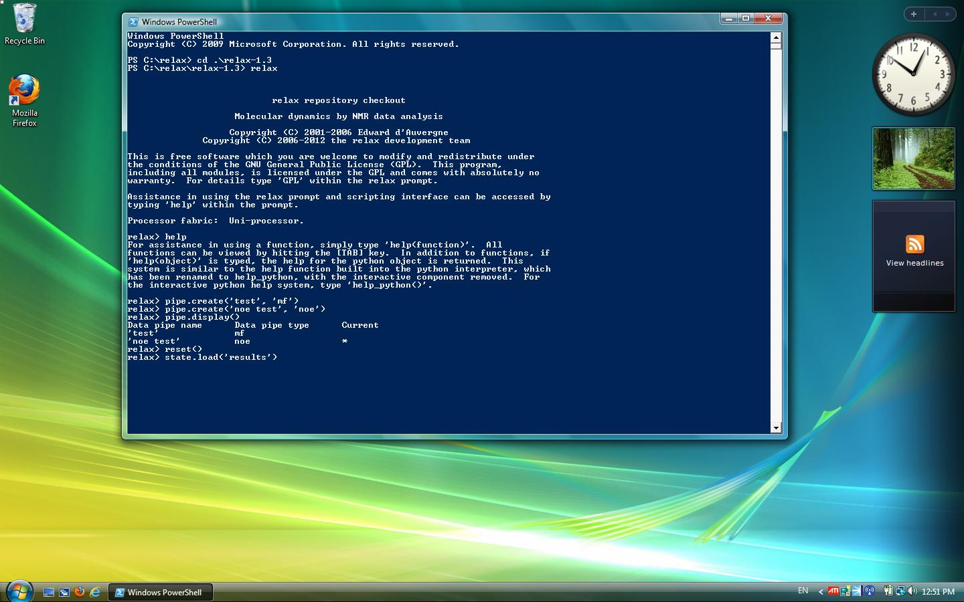Click the volume speaker tray icon
964x602 pixels.
[x=912, y=591]
